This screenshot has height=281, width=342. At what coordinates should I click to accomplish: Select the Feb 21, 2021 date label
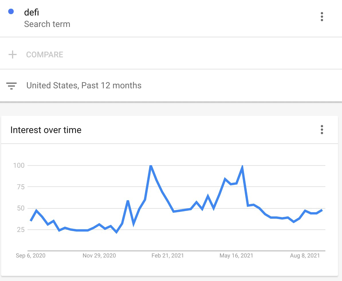point(168,256)
